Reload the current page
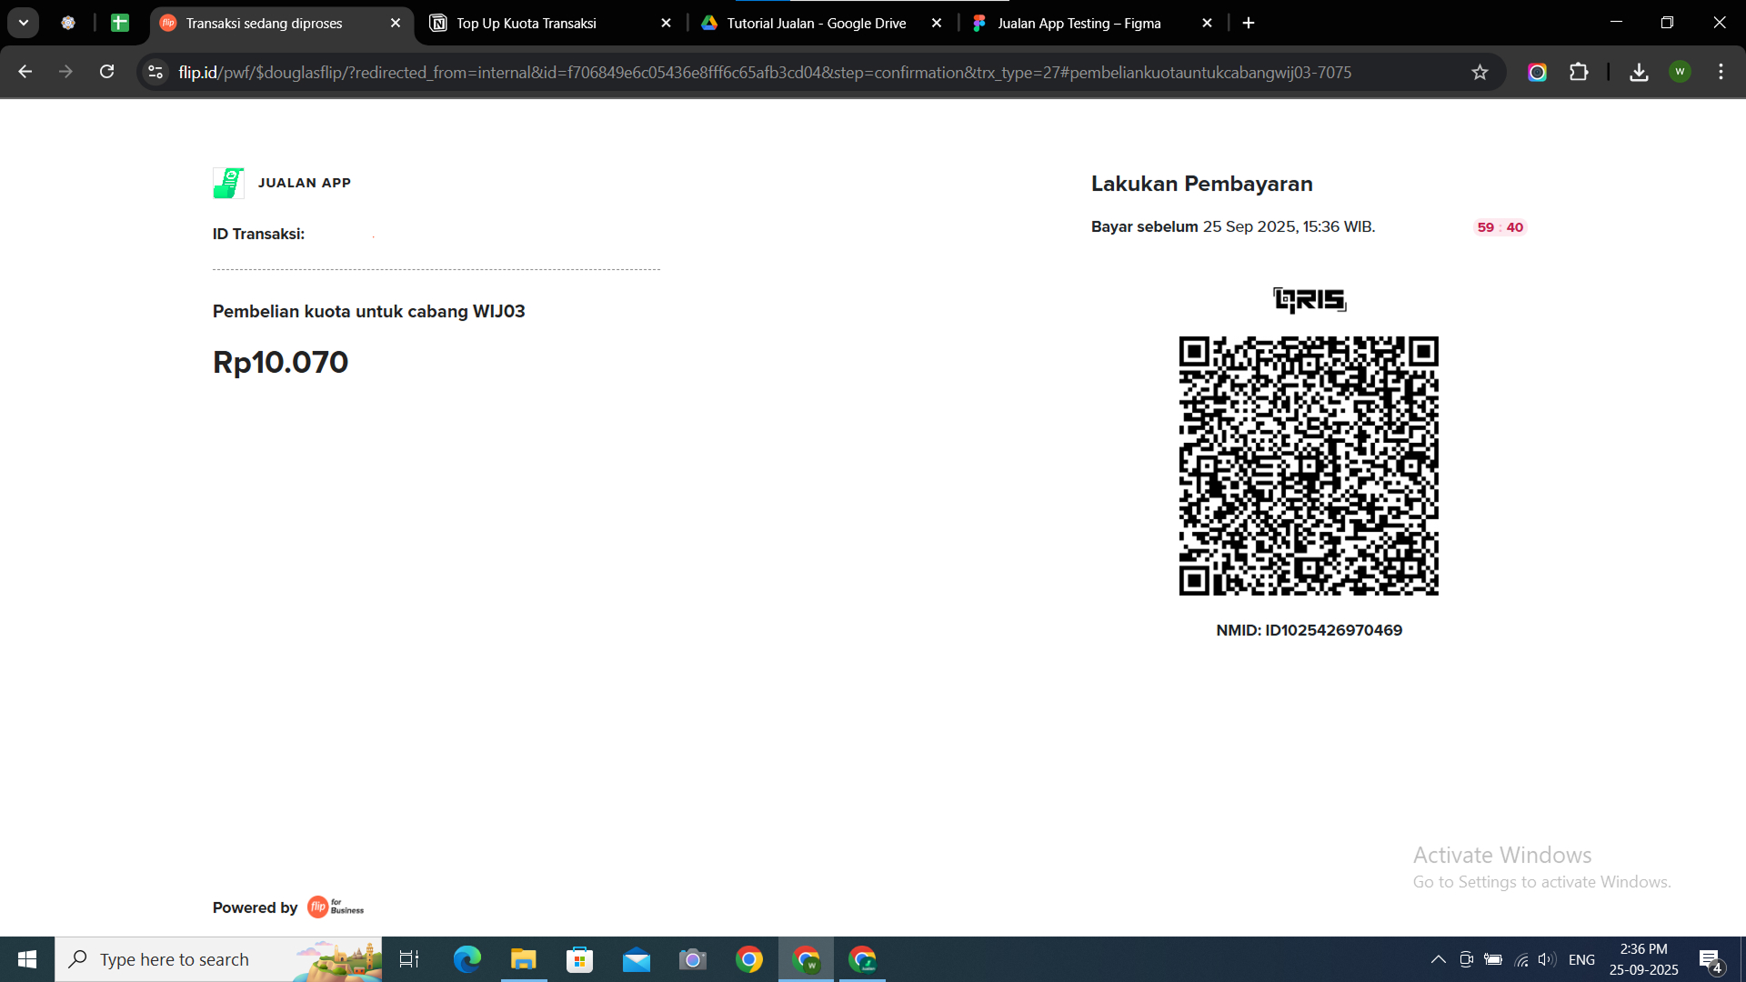 tap(106, 72)
